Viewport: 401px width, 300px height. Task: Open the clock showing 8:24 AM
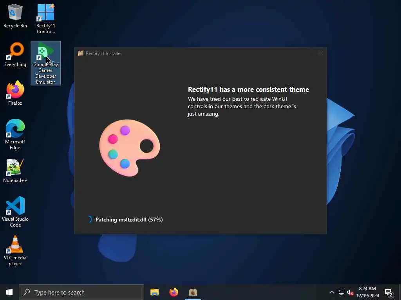(x=367, y=292)
